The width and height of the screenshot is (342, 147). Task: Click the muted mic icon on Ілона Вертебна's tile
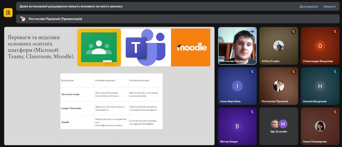coord(252,72)
